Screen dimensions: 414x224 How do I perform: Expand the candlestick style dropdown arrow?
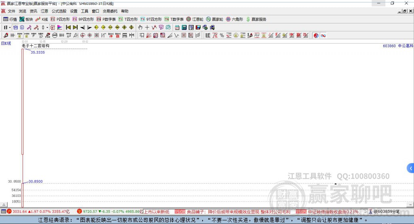pyautogui.click(x=47, y=27)
